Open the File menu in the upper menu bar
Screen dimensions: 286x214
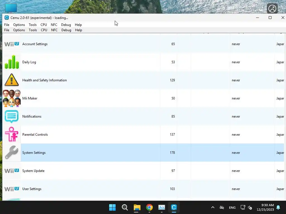pos(7,25)
